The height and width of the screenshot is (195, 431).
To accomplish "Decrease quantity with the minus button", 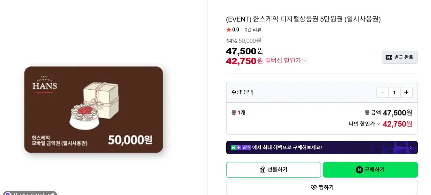I will 383,92.
